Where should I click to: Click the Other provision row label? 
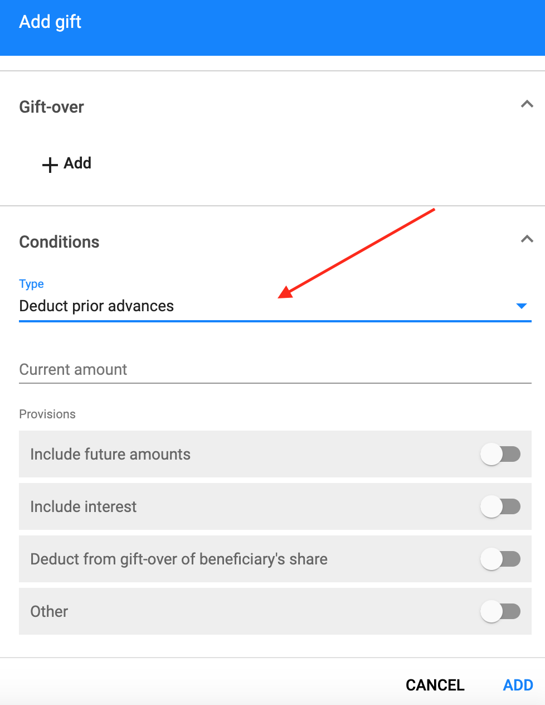[x=49, y=611]
